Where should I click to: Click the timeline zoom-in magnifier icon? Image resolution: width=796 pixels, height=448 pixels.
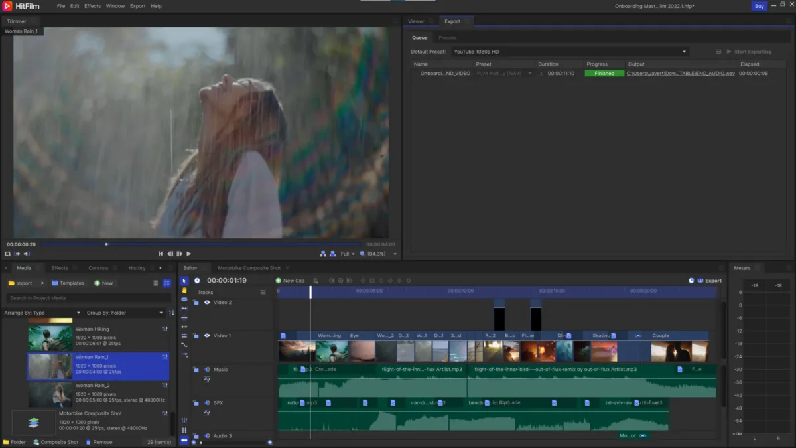pos(270,442)
